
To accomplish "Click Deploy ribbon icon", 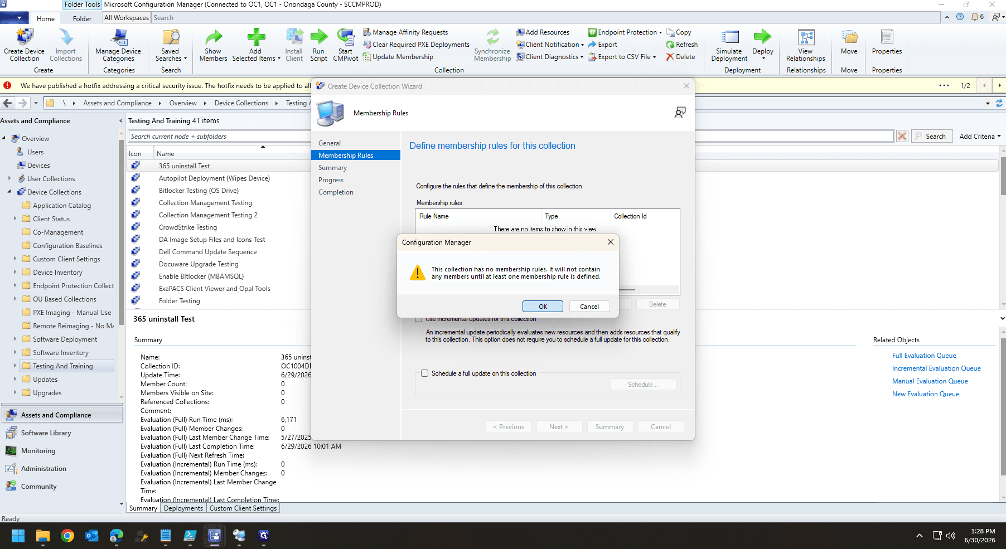I will tap(763, 45).
